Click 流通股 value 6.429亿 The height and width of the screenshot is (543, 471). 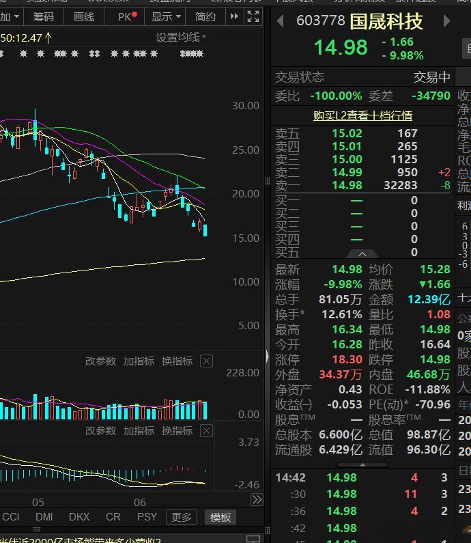(341, 450)
